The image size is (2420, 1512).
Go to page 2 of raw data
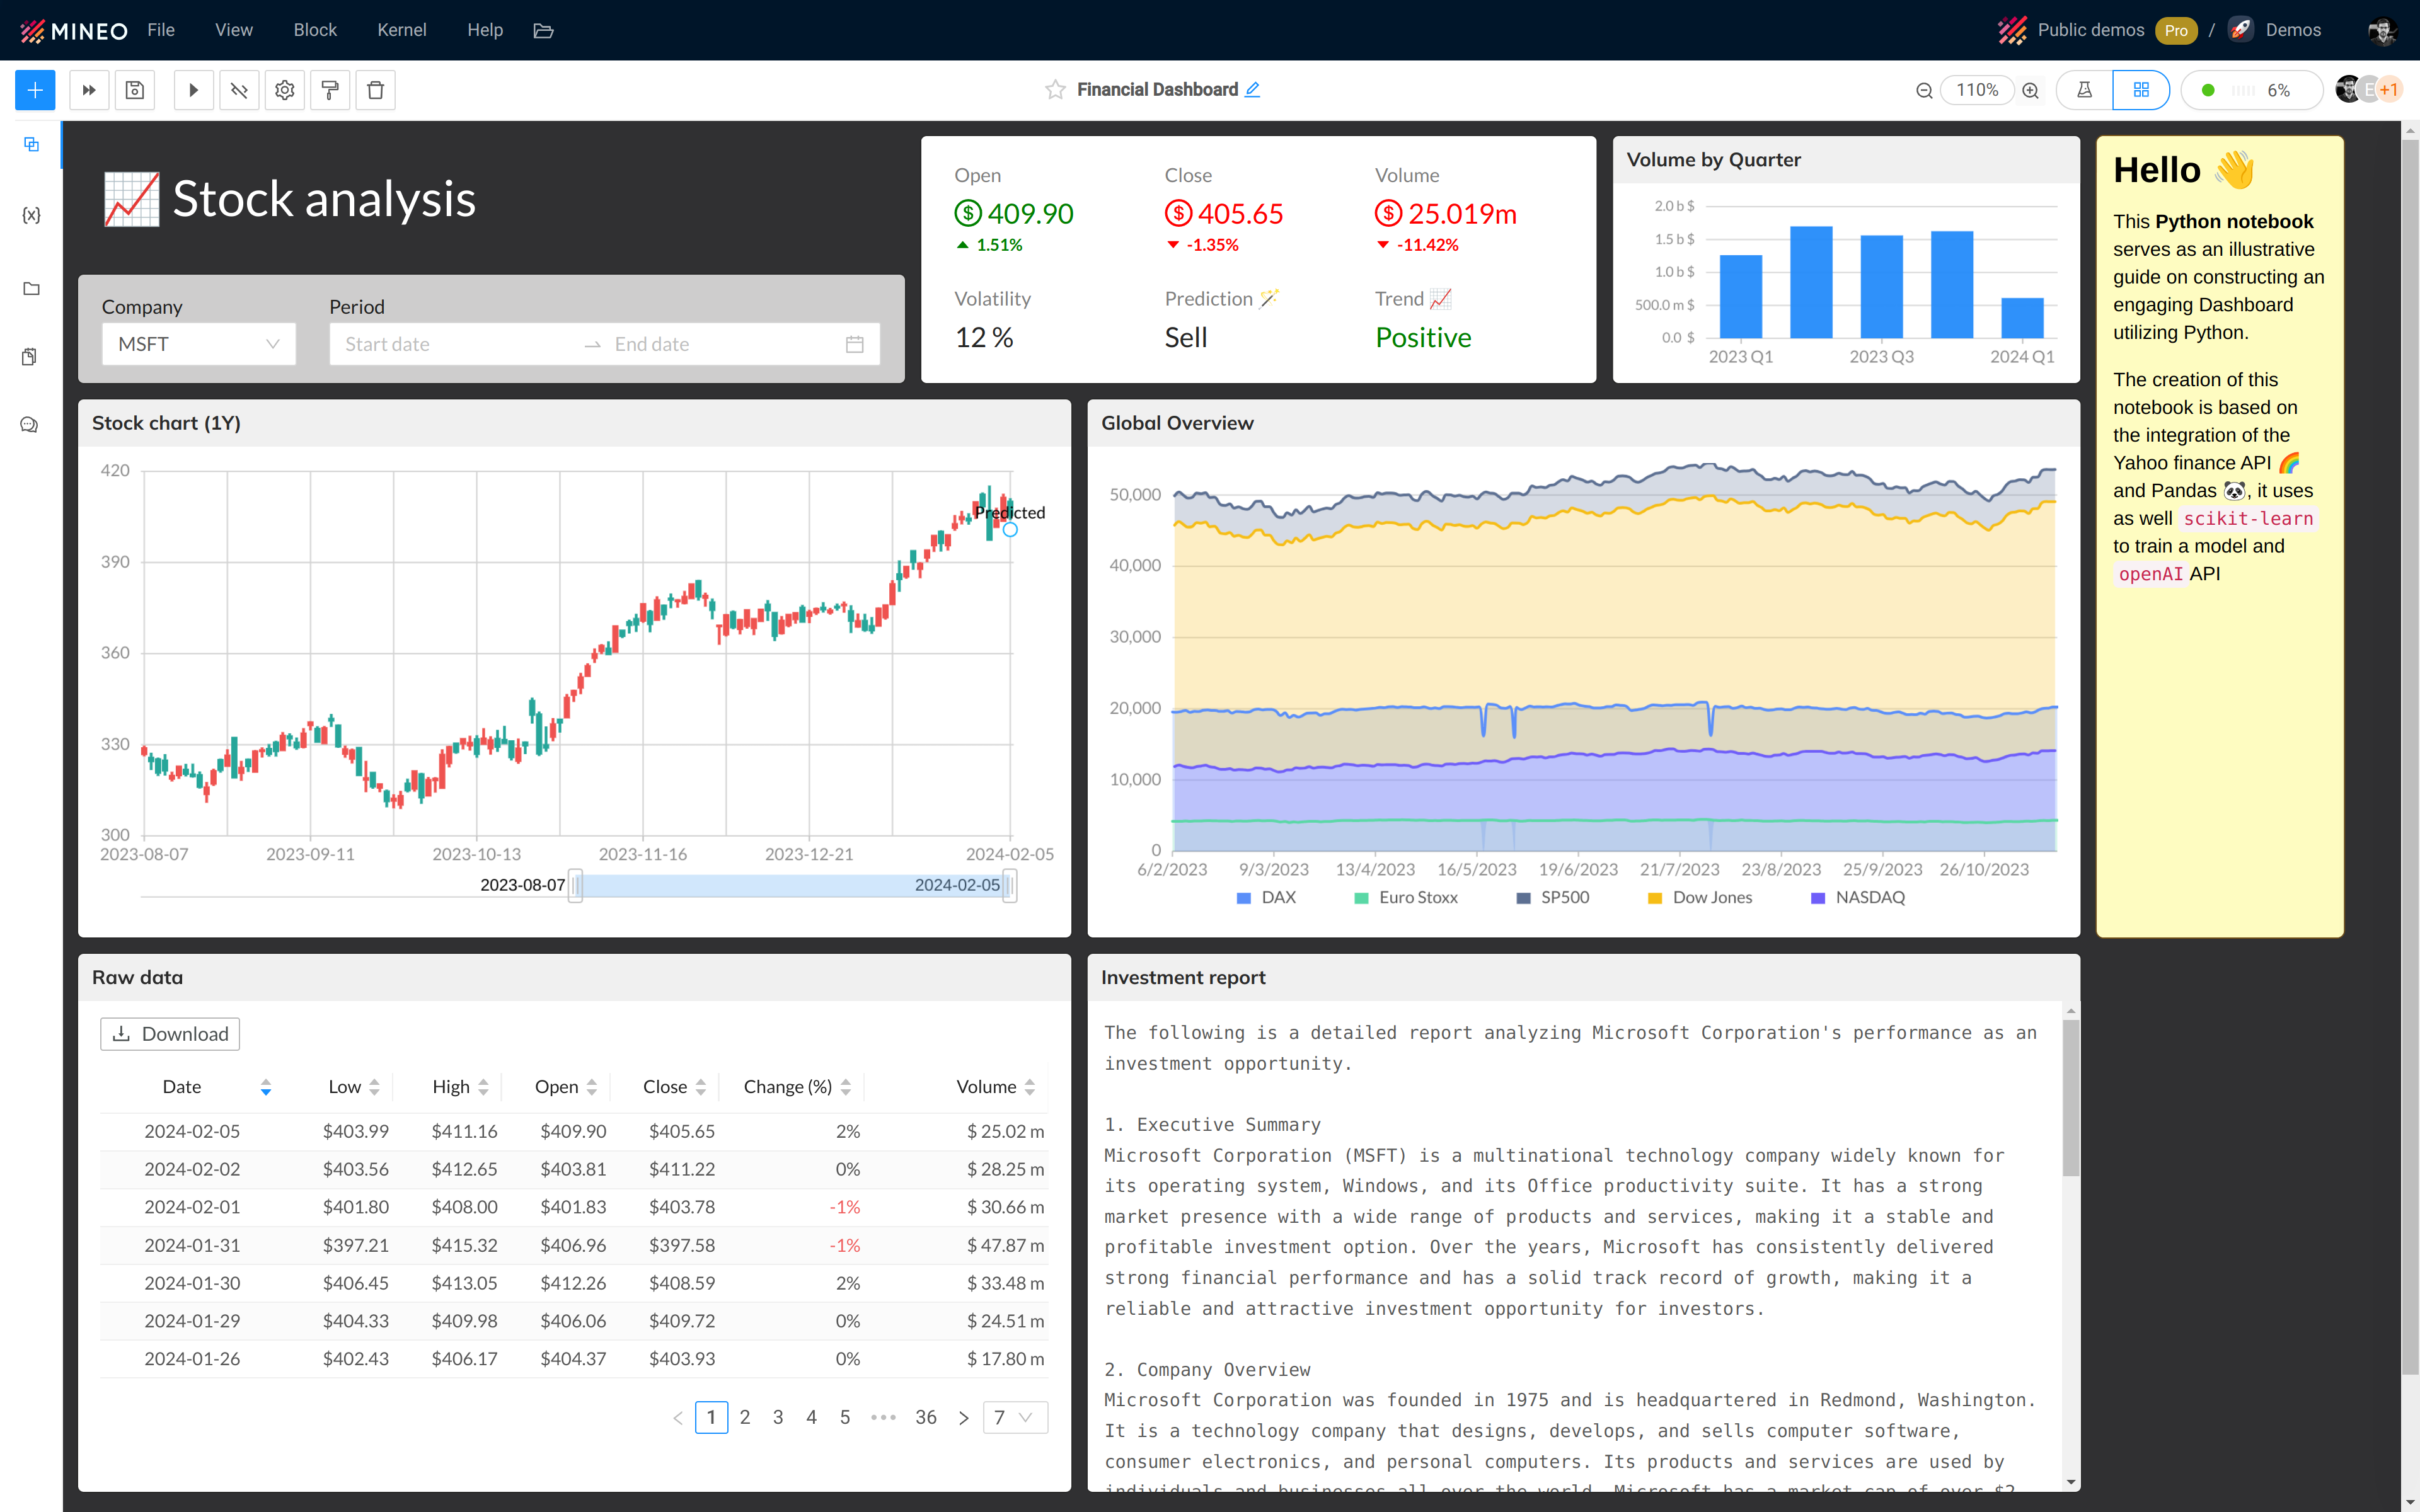745,1417
